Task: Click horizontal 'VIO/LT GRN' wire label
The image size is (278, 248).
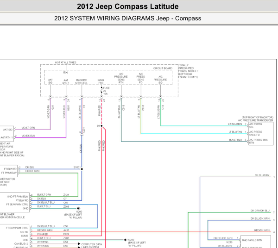Action: coord(28,128)
